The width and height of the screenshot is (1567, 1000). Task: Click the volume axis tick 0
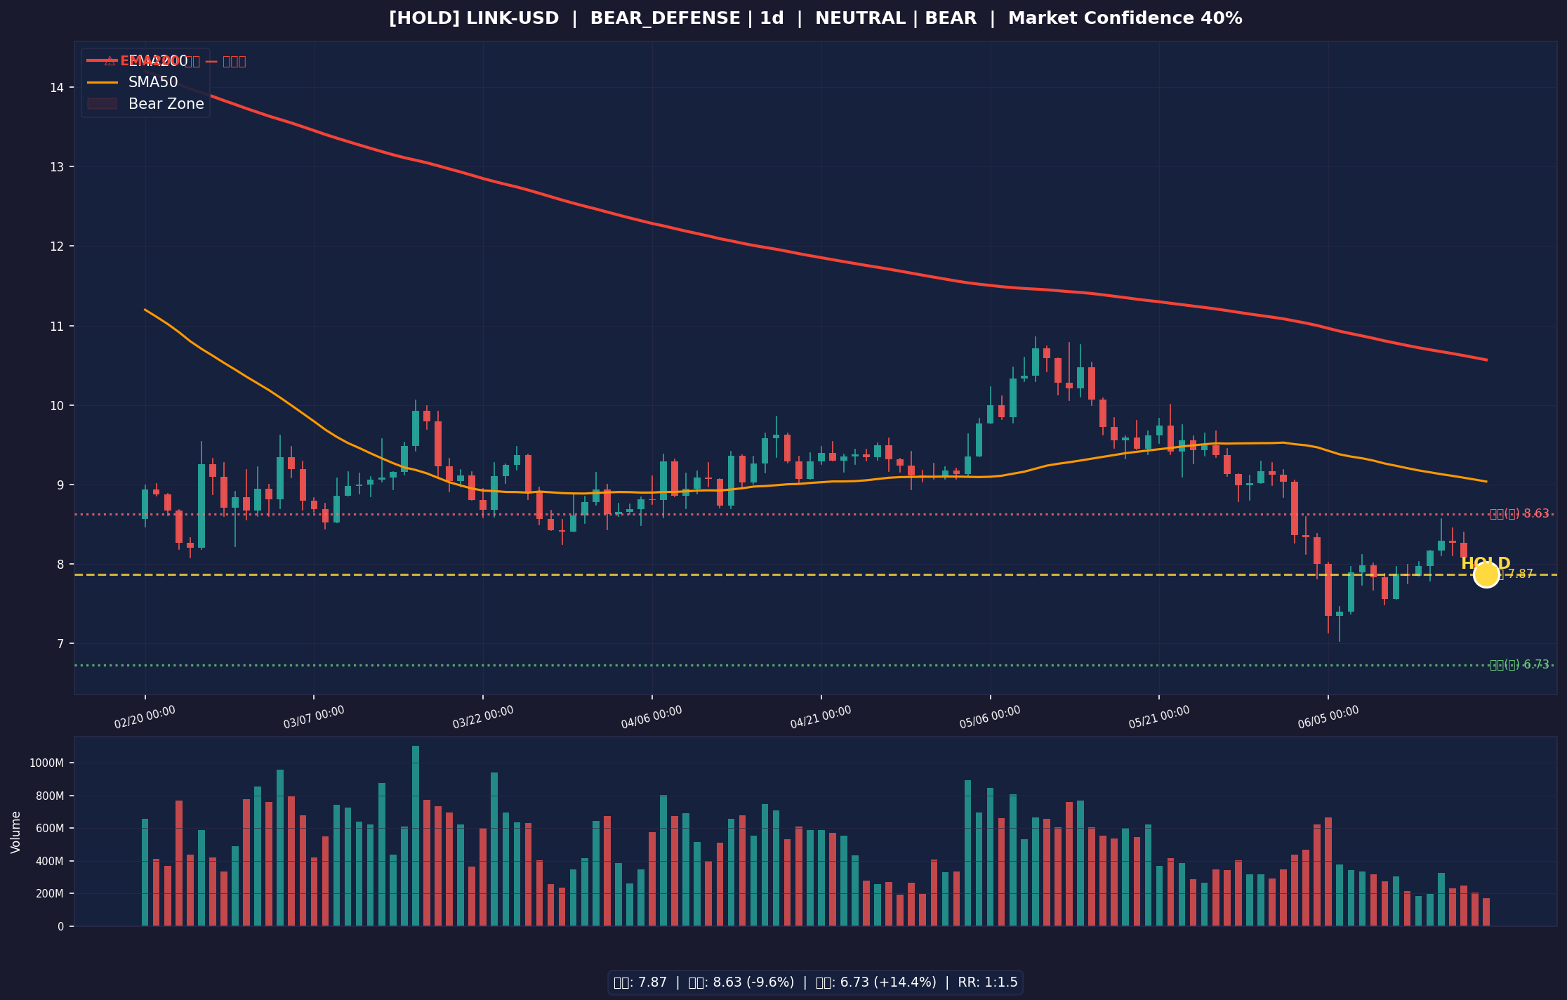(x=61, y=927)
